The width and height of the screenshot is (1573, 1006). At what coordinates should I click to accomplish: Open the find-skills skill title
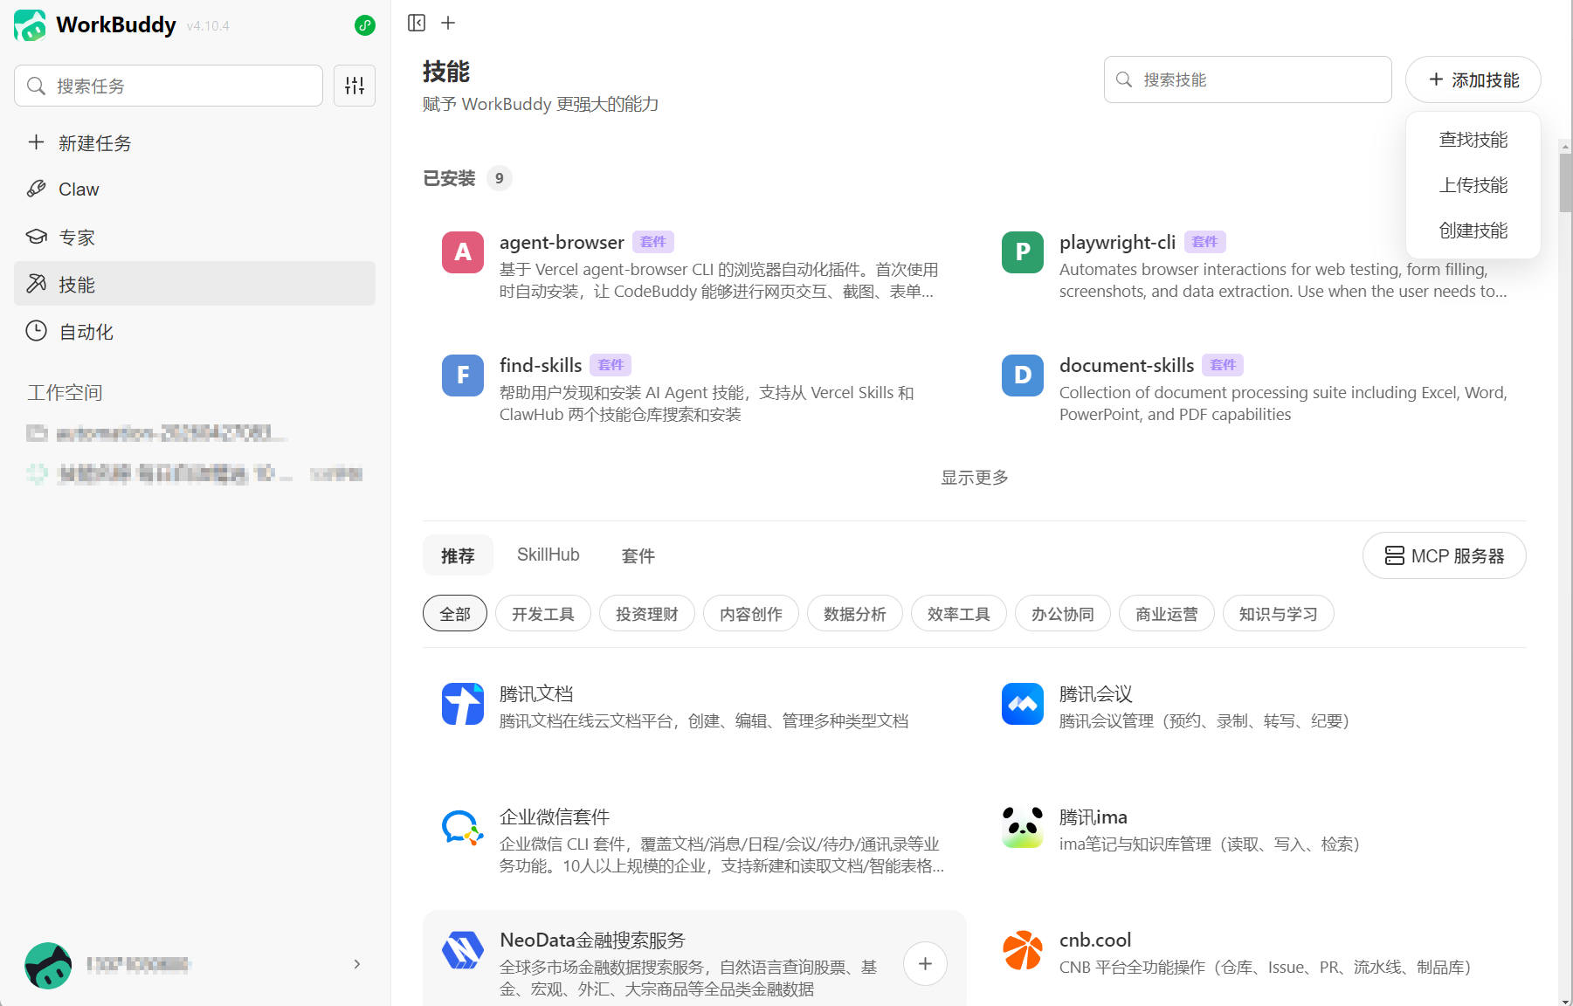pyautogui.click(x=541, y=365)
